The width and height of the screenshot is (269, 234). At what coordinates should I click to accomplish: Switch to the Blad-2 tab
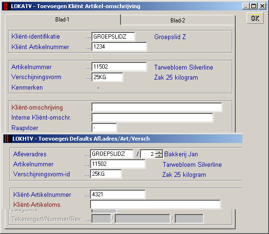[x=178, y=20]
